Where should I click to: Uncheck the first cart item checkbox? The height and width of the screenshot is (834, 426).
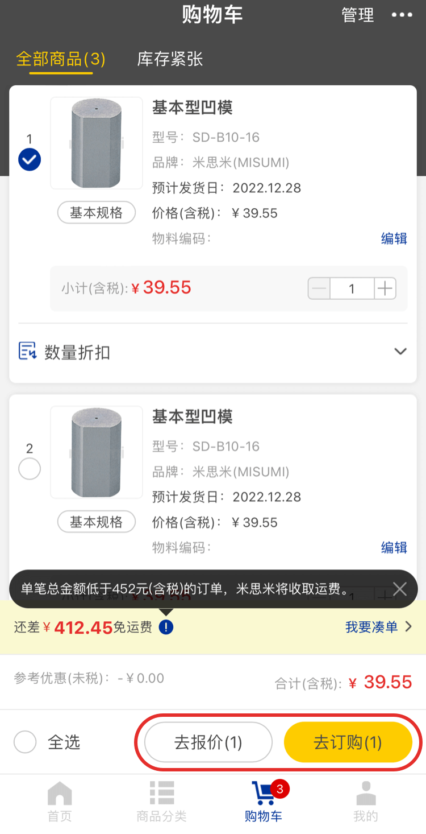coord(30,160)
